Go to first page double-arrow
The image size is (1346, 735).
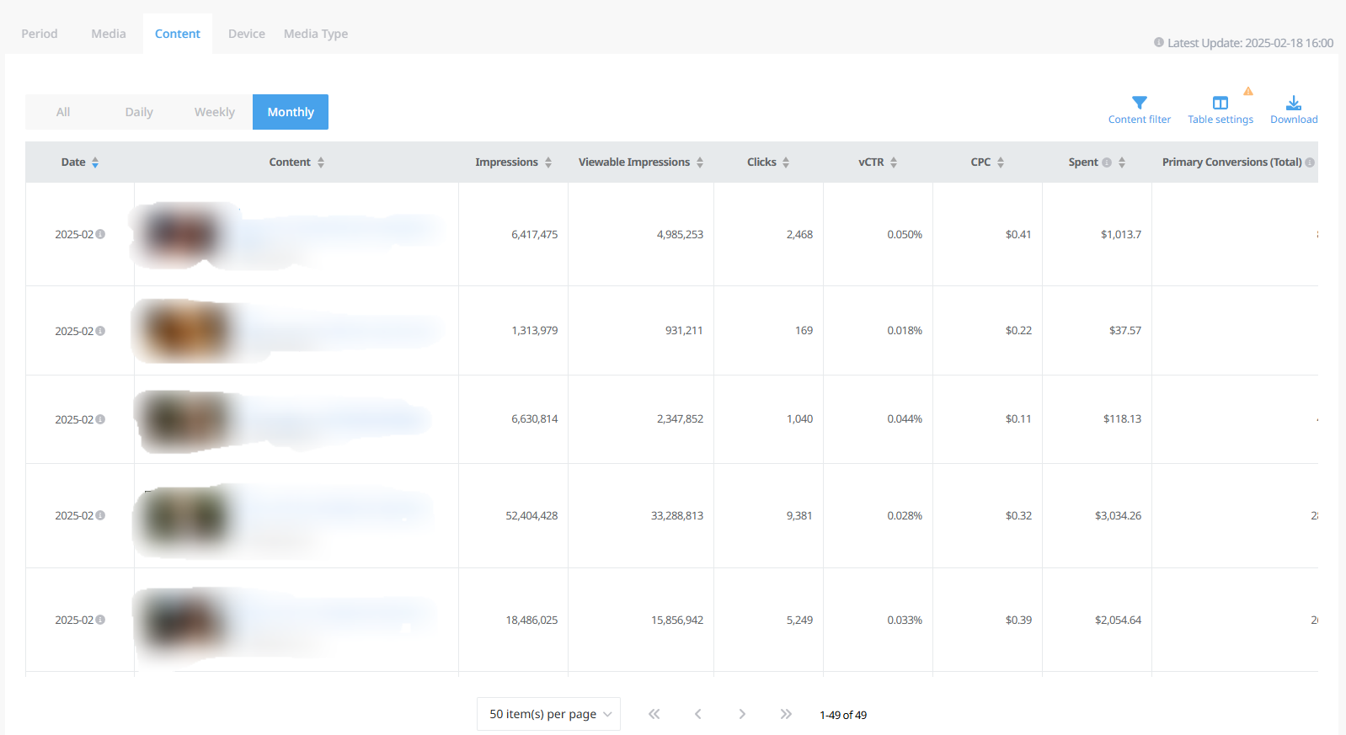click(x=654, y=714)
